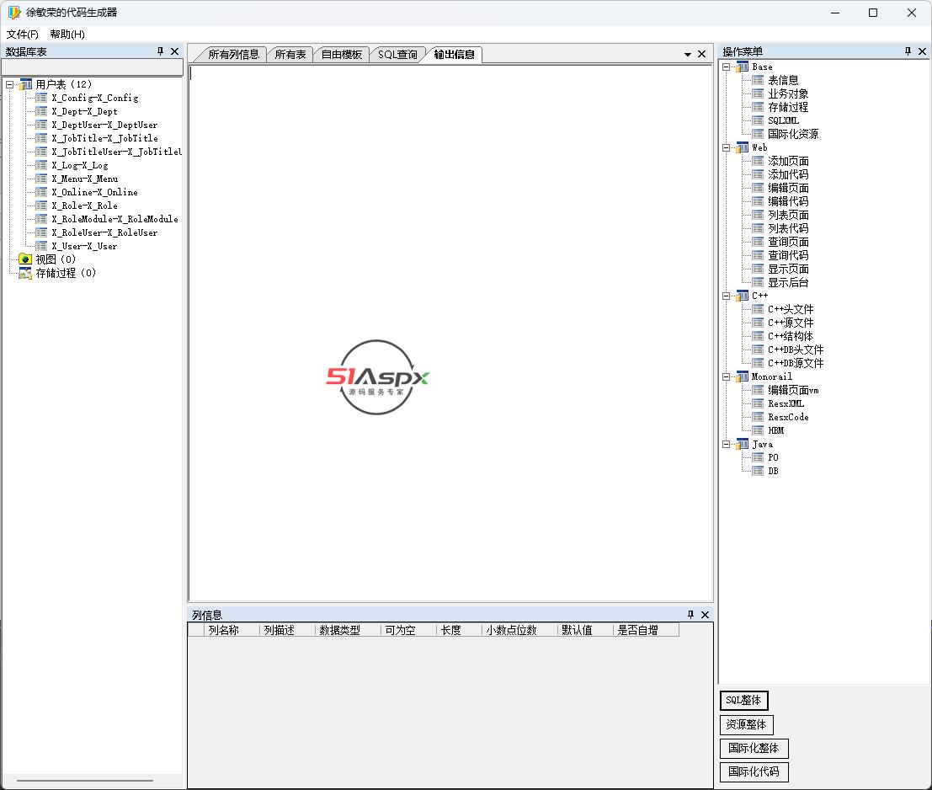The height and width of the screenshot is (790, 932).
Task: Collapse the 用户表 tree node
Action: [x=9, y=84]
